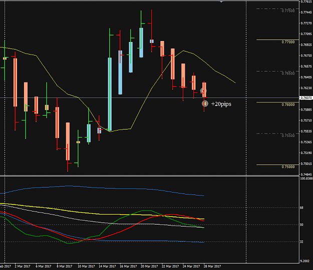
Task: Select the tall blue candle of 14 Mar
Action: click(110, 94)
